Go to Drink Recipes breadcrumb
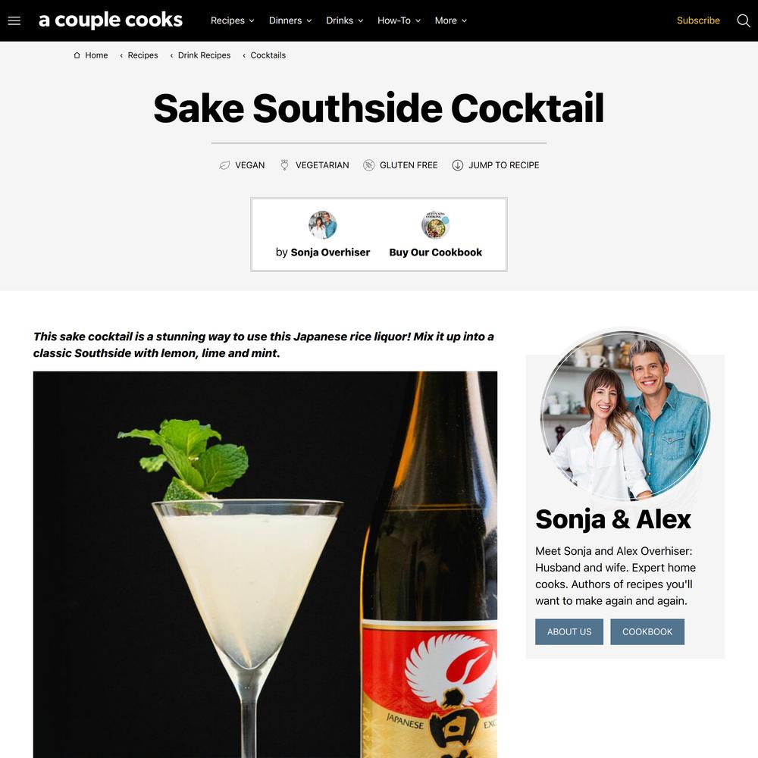 coord(204,55)
